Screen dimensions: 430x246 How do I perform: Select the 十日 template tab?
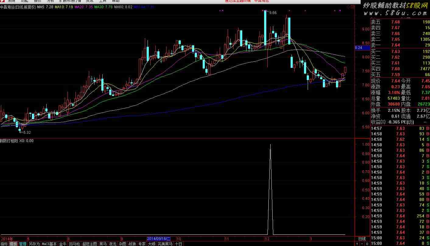coord(178,244)
